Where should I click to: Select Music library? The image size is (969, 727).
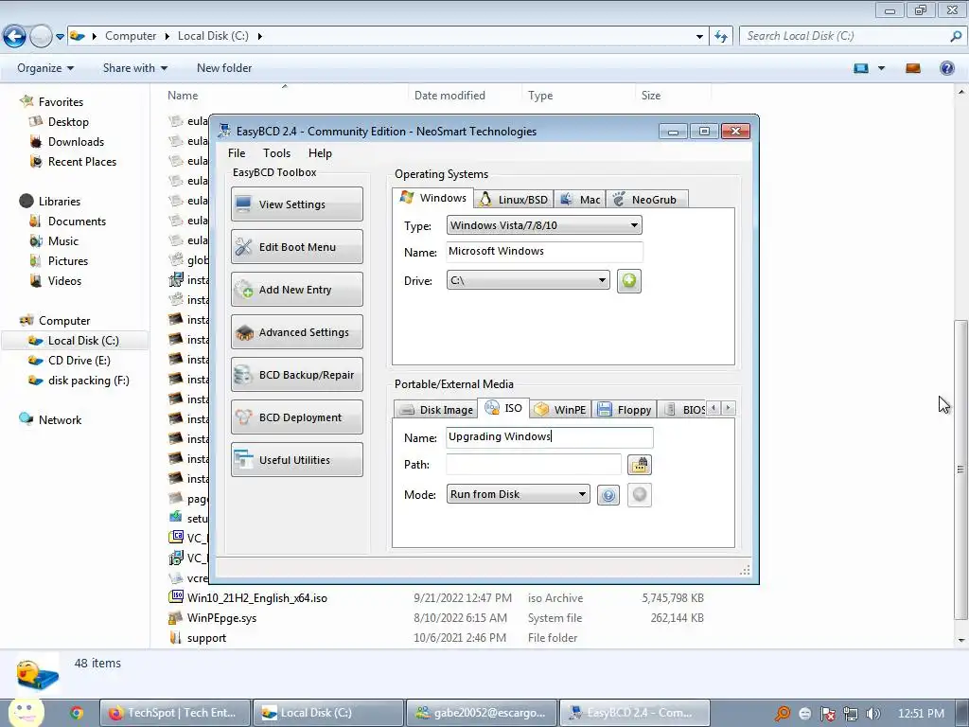[x=63, y=241]
